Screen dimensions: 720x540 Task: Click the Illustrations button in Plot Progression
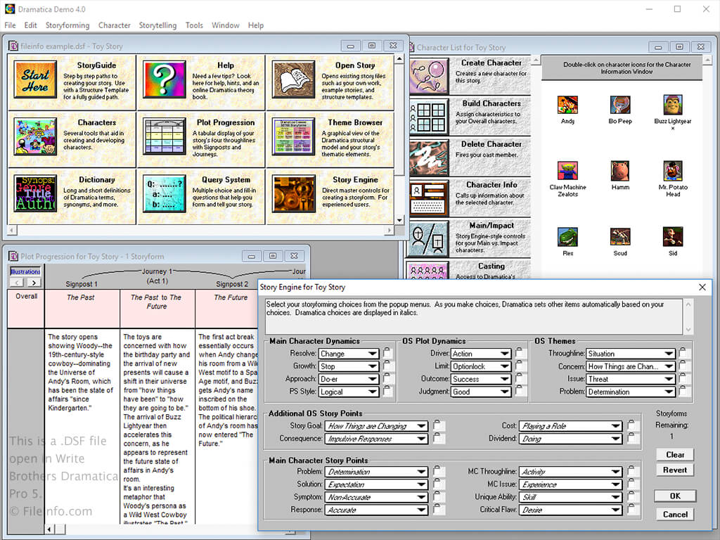click(x=25, y=271)
